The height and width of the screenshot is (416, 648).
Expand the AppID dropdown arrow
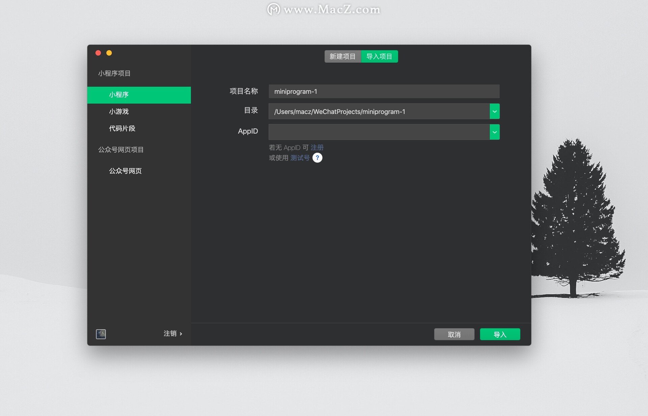coord(494,132)
